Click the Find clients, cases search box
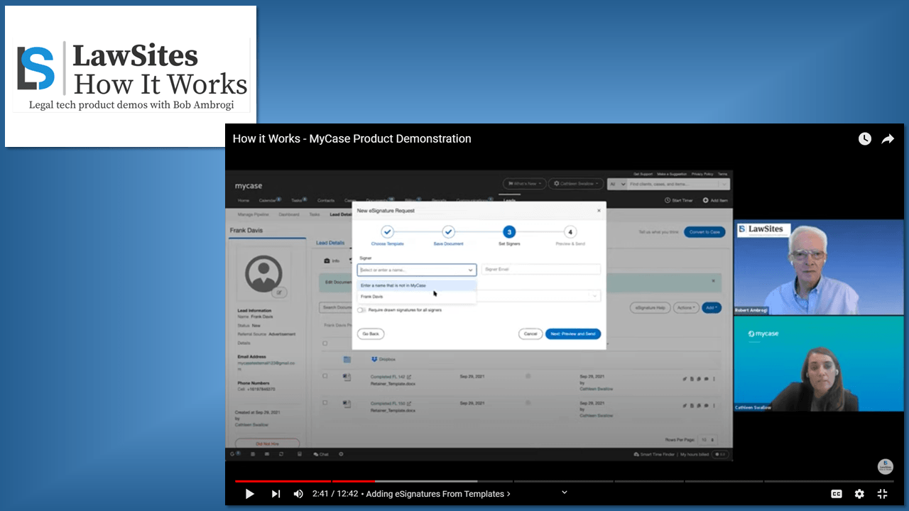 pyautogui.click(x=678, y=184)
